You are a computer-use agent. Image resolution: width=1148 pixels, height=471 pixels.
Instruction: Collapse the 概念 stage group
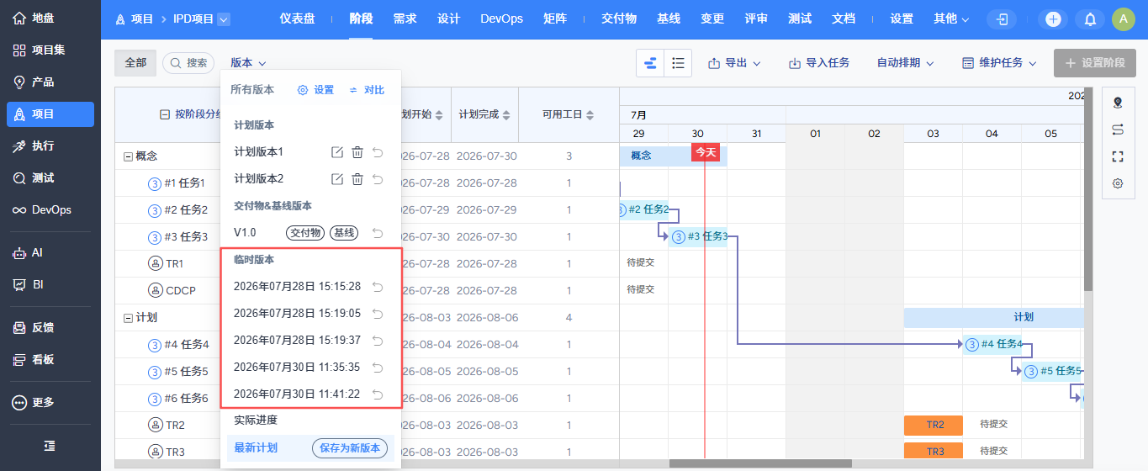pos(128,156)
